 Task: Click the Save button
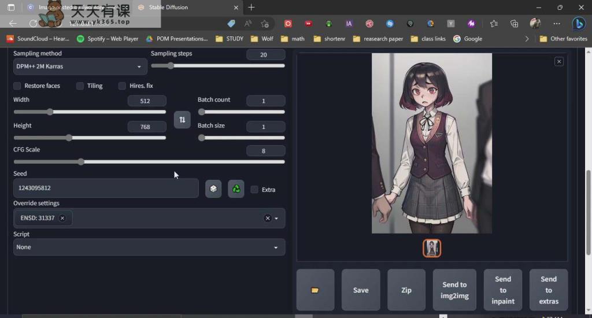tap(361, 290)
